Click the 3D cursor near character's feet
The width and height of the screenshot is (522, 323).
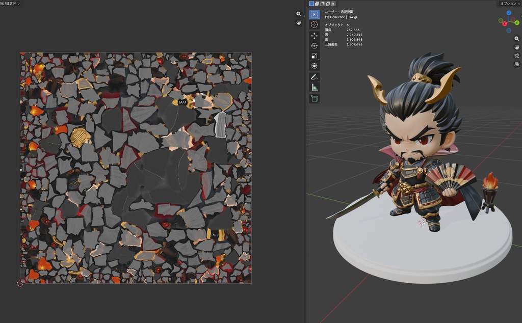point(422,222)
